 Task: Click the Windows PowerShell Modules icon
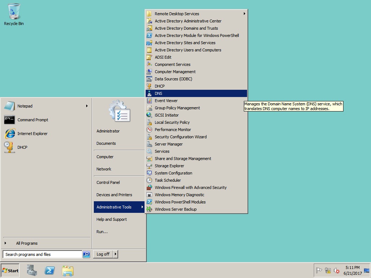pyautogui.click(x=149, y=202)
